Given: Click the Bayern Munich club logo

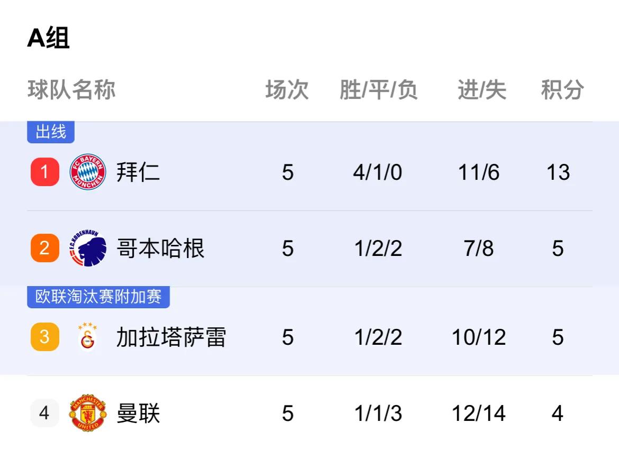Looking at the screenshot, I should (x=88, y=172).
